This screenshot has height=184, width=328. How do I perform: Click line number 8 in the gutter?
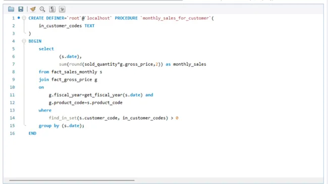pyautogui.click(x=14, y=72)
